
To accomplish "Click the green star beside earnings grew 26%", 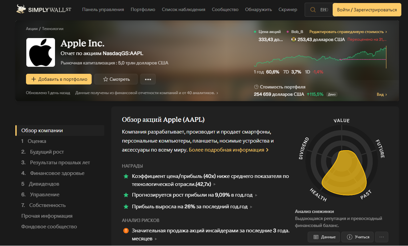I will click(x=126, y=207).
